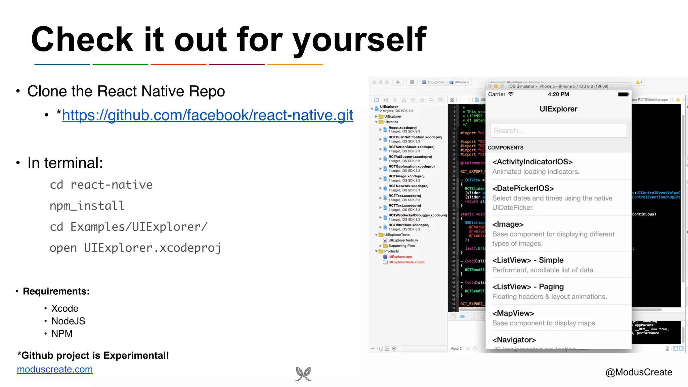
Task: Click the add (+) button in navigator footer
Action: click(x=373, y=349)
